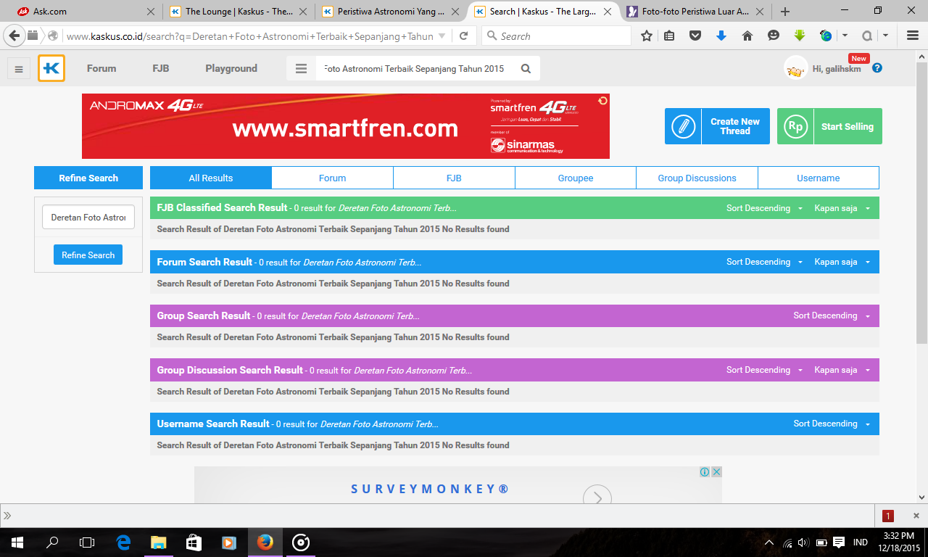Viewport: 928px width, 557px height.
Task: Expand Sort Descending in FJB Classified results
Action: pos(765,208)
